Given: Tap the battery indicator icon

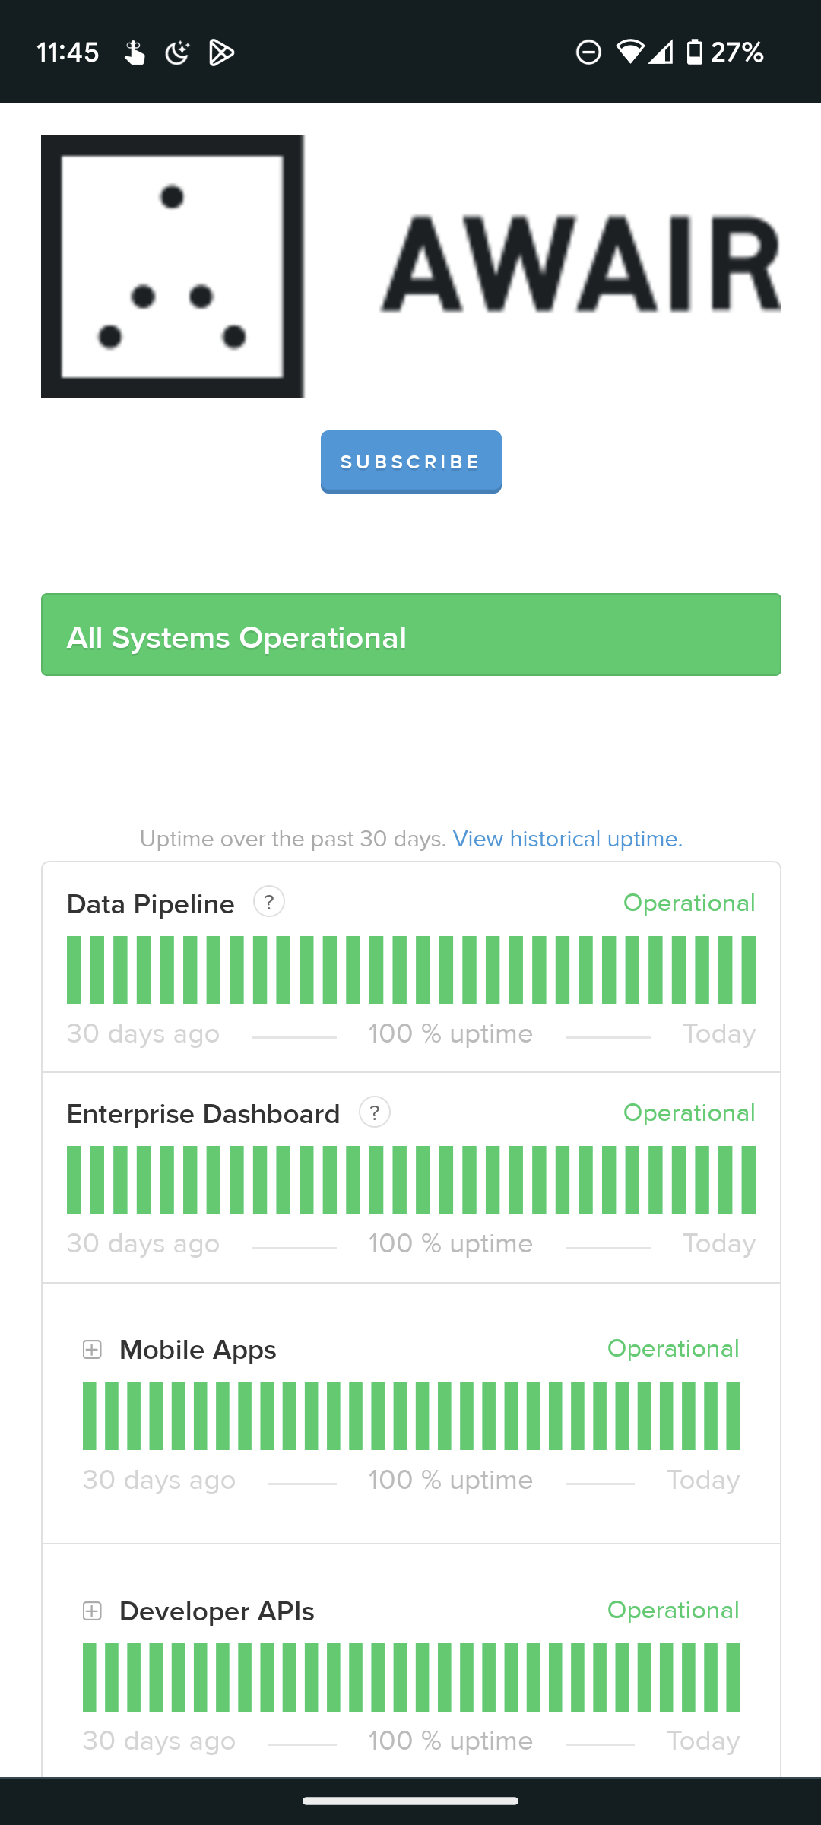Looking at the screenshot, I should (694, 52).
